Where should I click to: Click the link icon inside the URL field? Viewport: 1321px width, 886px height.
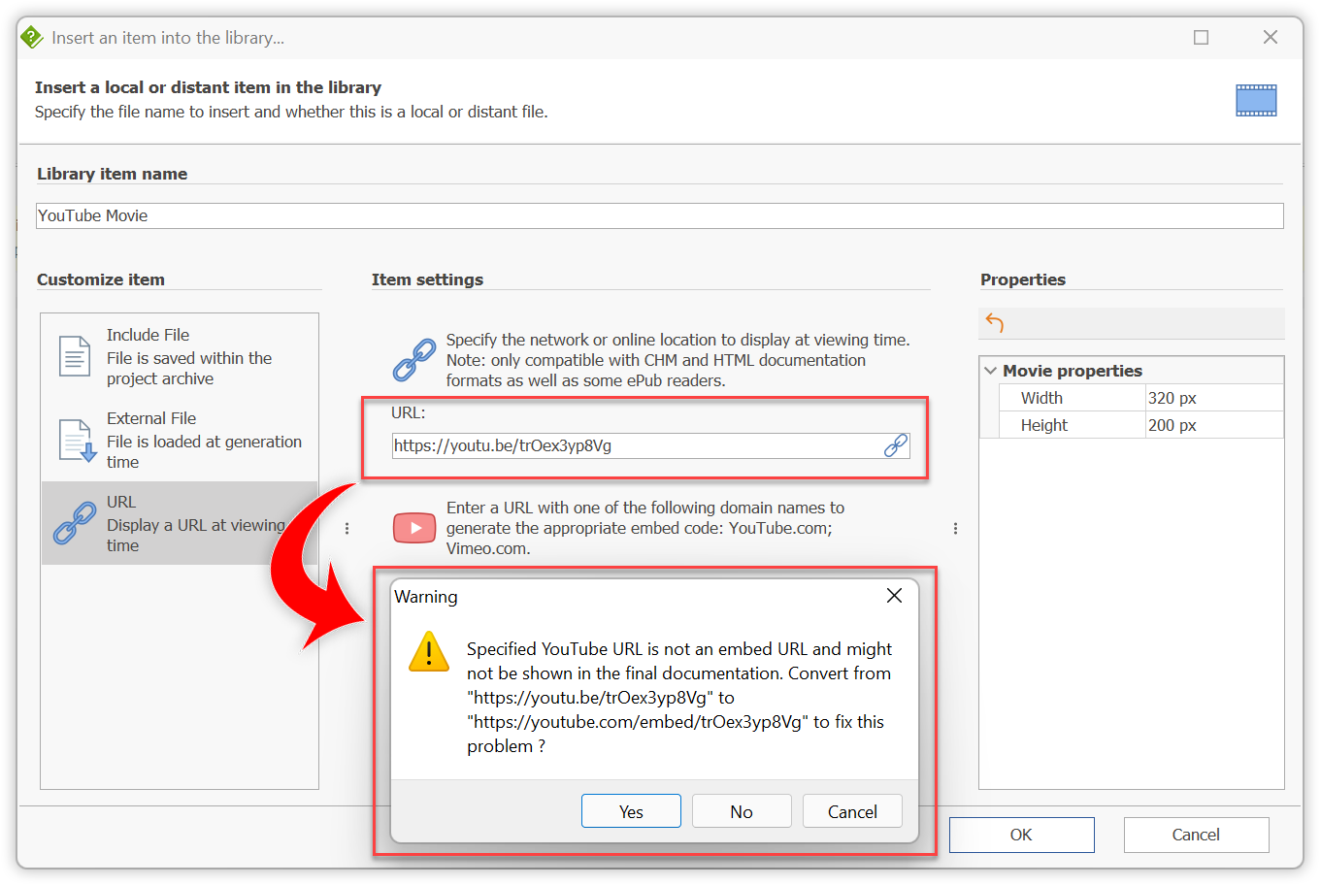[895, 445]
